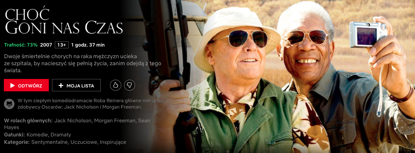Select the Dramaty genre link

pyautogui.click(x=60, y=135)
